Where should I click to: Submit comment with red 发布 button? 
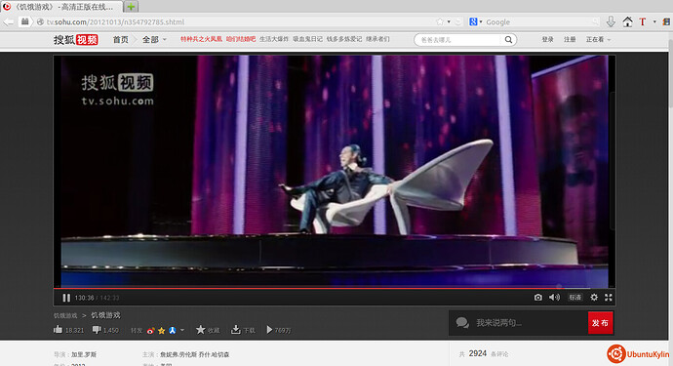[600, 323]
